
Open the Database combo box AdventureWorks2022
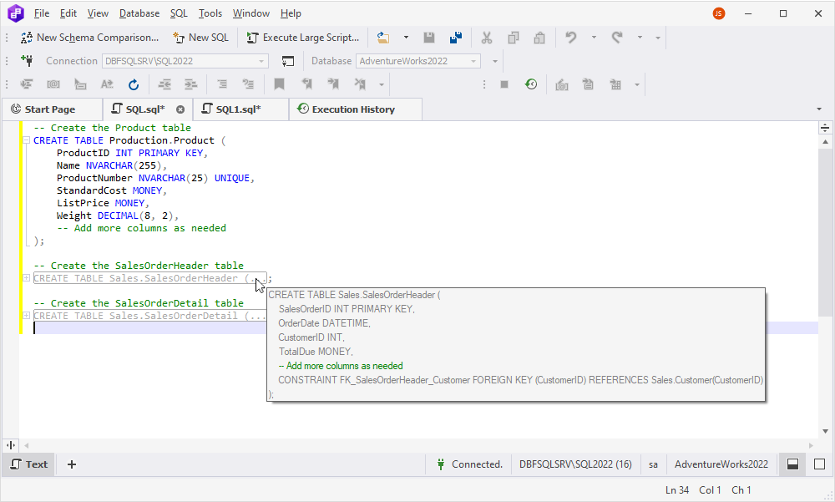418,61
